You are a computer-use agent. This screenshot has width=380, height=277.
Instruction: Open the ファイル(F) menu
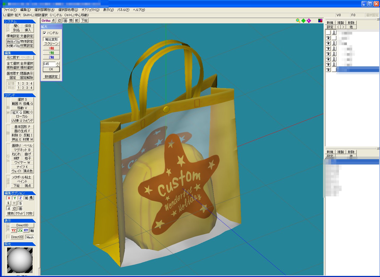pyautogui.click(x=10, y=10)
